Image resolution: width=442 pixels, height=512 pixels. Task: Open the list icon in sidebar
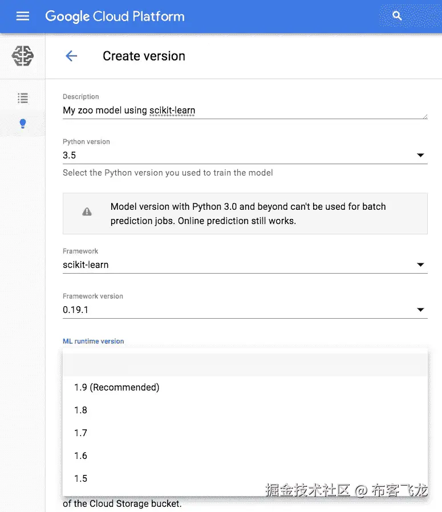[23, 98]
